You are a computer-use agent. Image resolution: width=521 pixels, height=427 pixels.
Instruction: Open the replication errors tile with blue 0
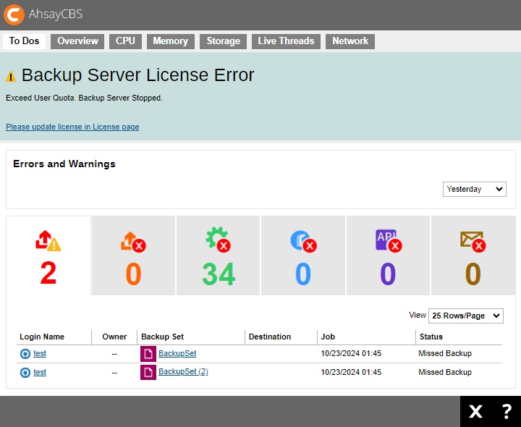pos(303,255)
